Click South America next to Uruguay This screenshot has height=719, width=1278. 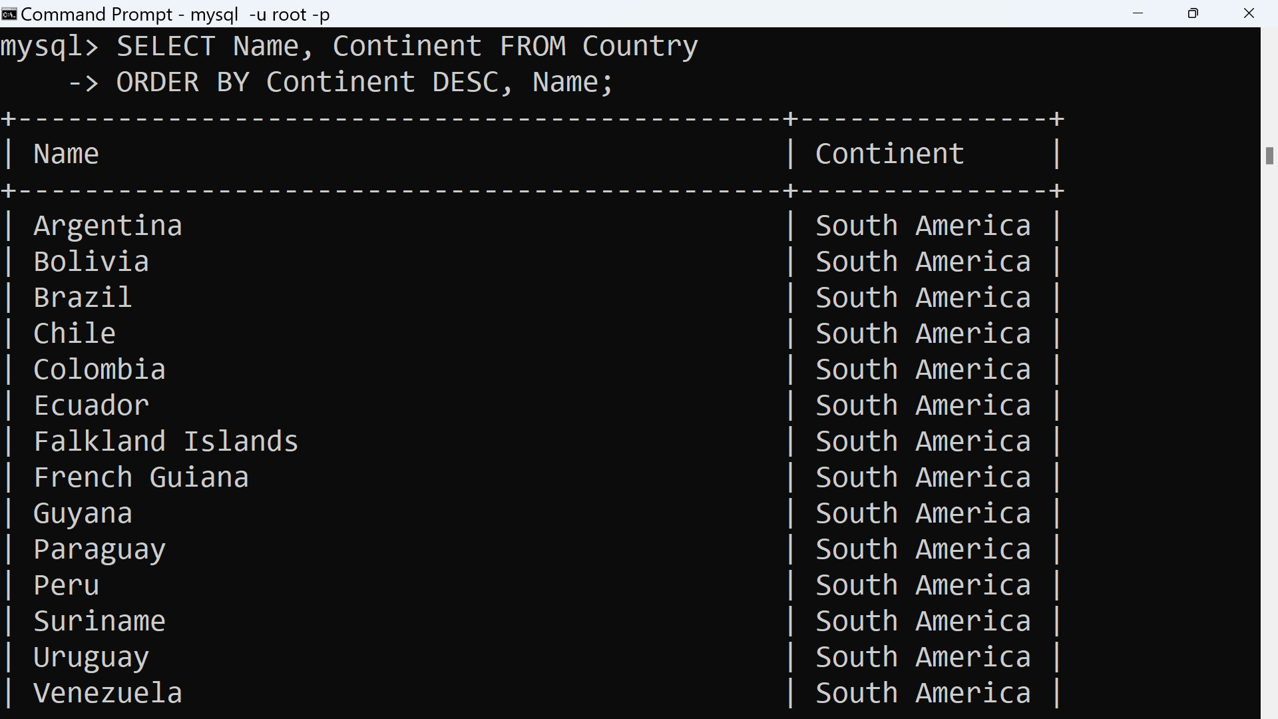pos(923,656)
